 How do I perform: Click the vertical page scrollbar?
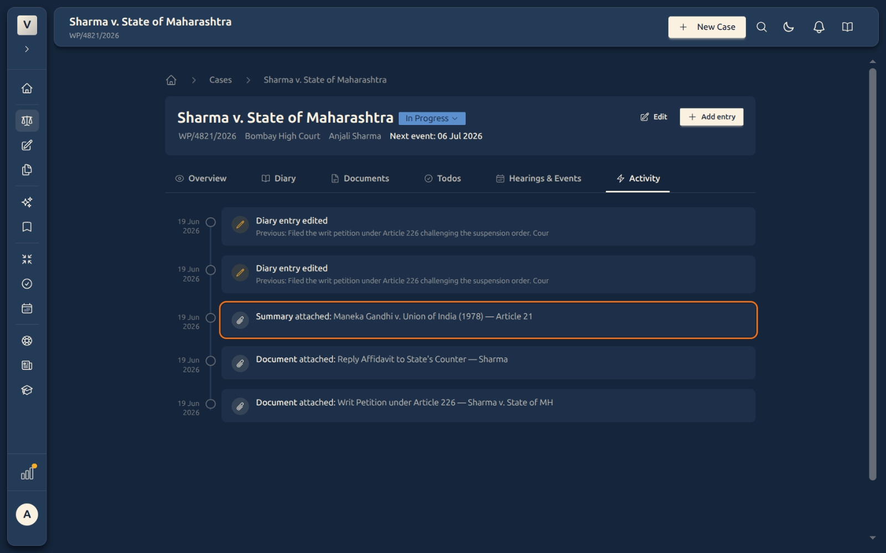coord(873,274)
